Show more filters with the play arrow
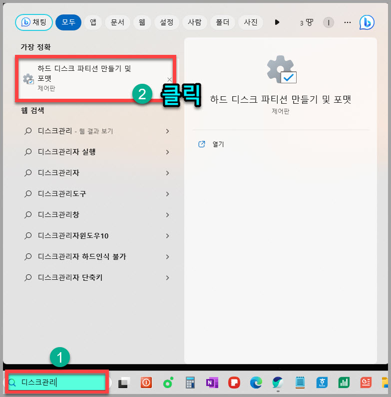391x397 pixels. click(x=277, y=22)
